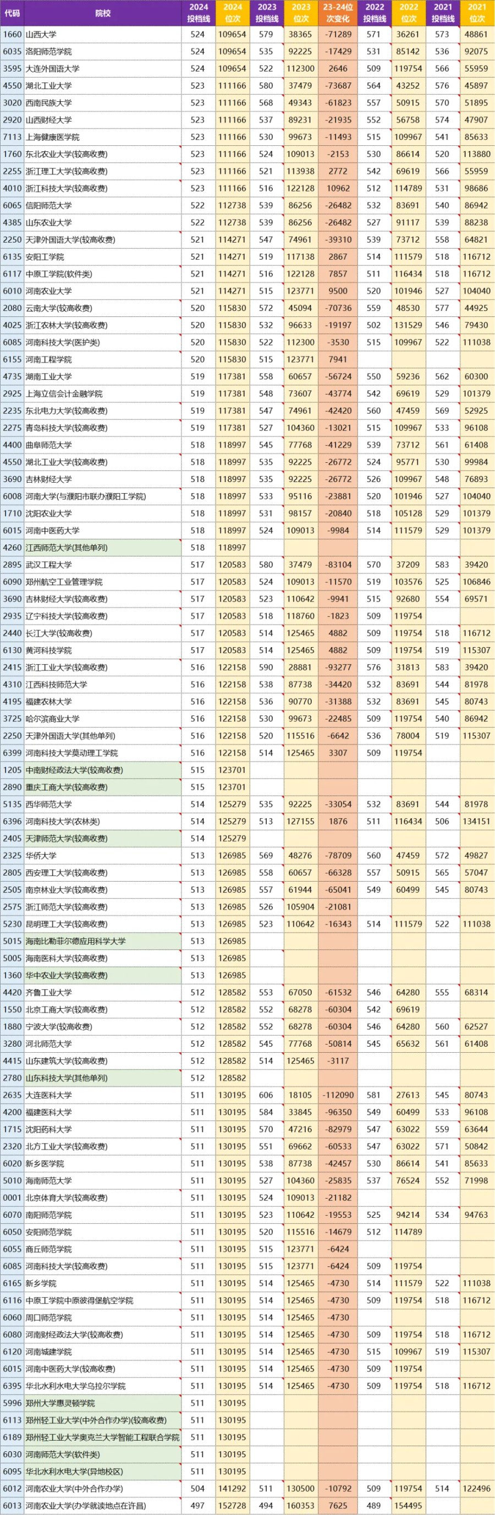Viewport: 495px width, 1515px height.
Task: Click 中原工学院(软件类) school name
Action: coord(102,274)
